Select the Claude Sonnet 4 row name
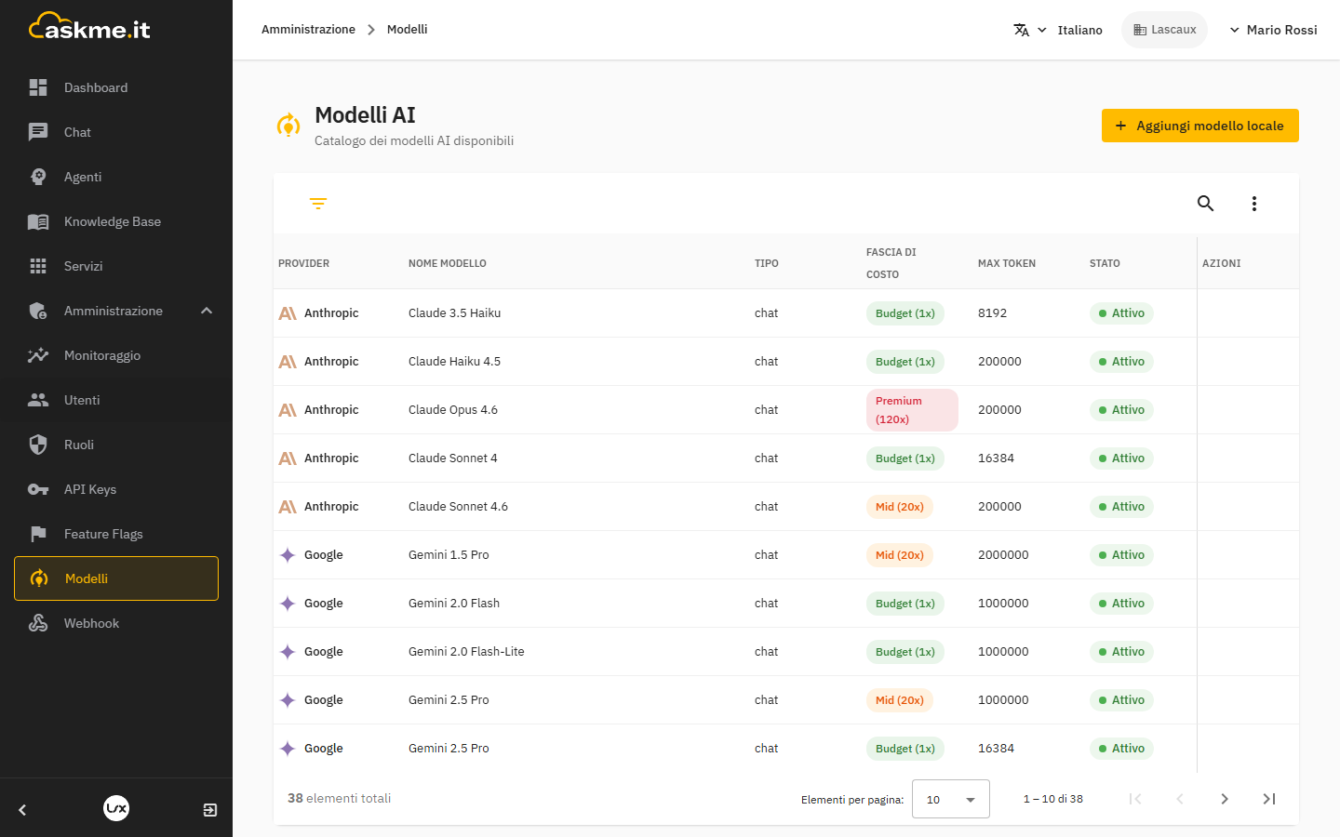1340x837 pixels. pyautogui.click(x=453, y=458)
